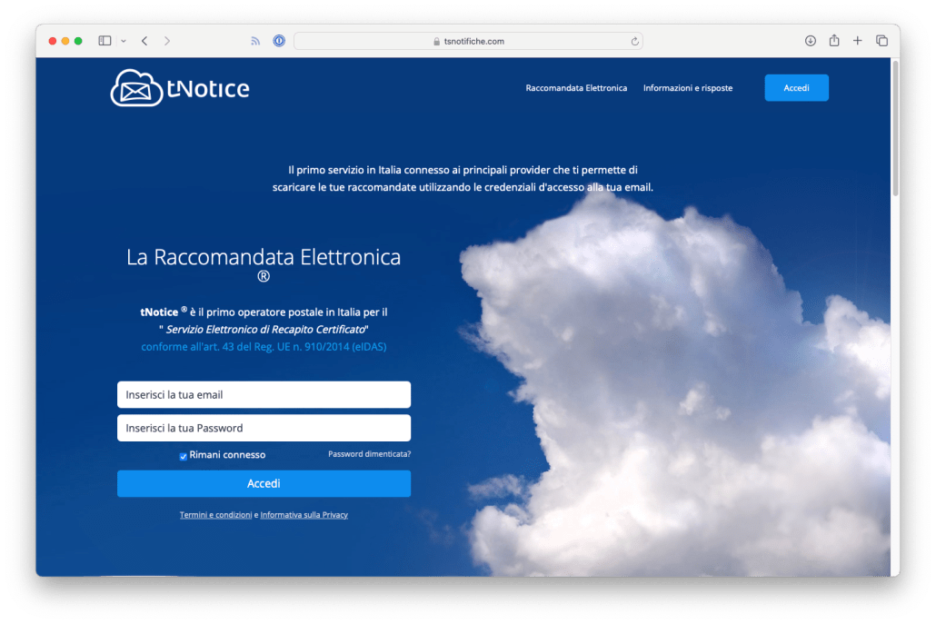Click the yellow minimize window button
This screenshot has height=624, width=936.
pos(65,41)
